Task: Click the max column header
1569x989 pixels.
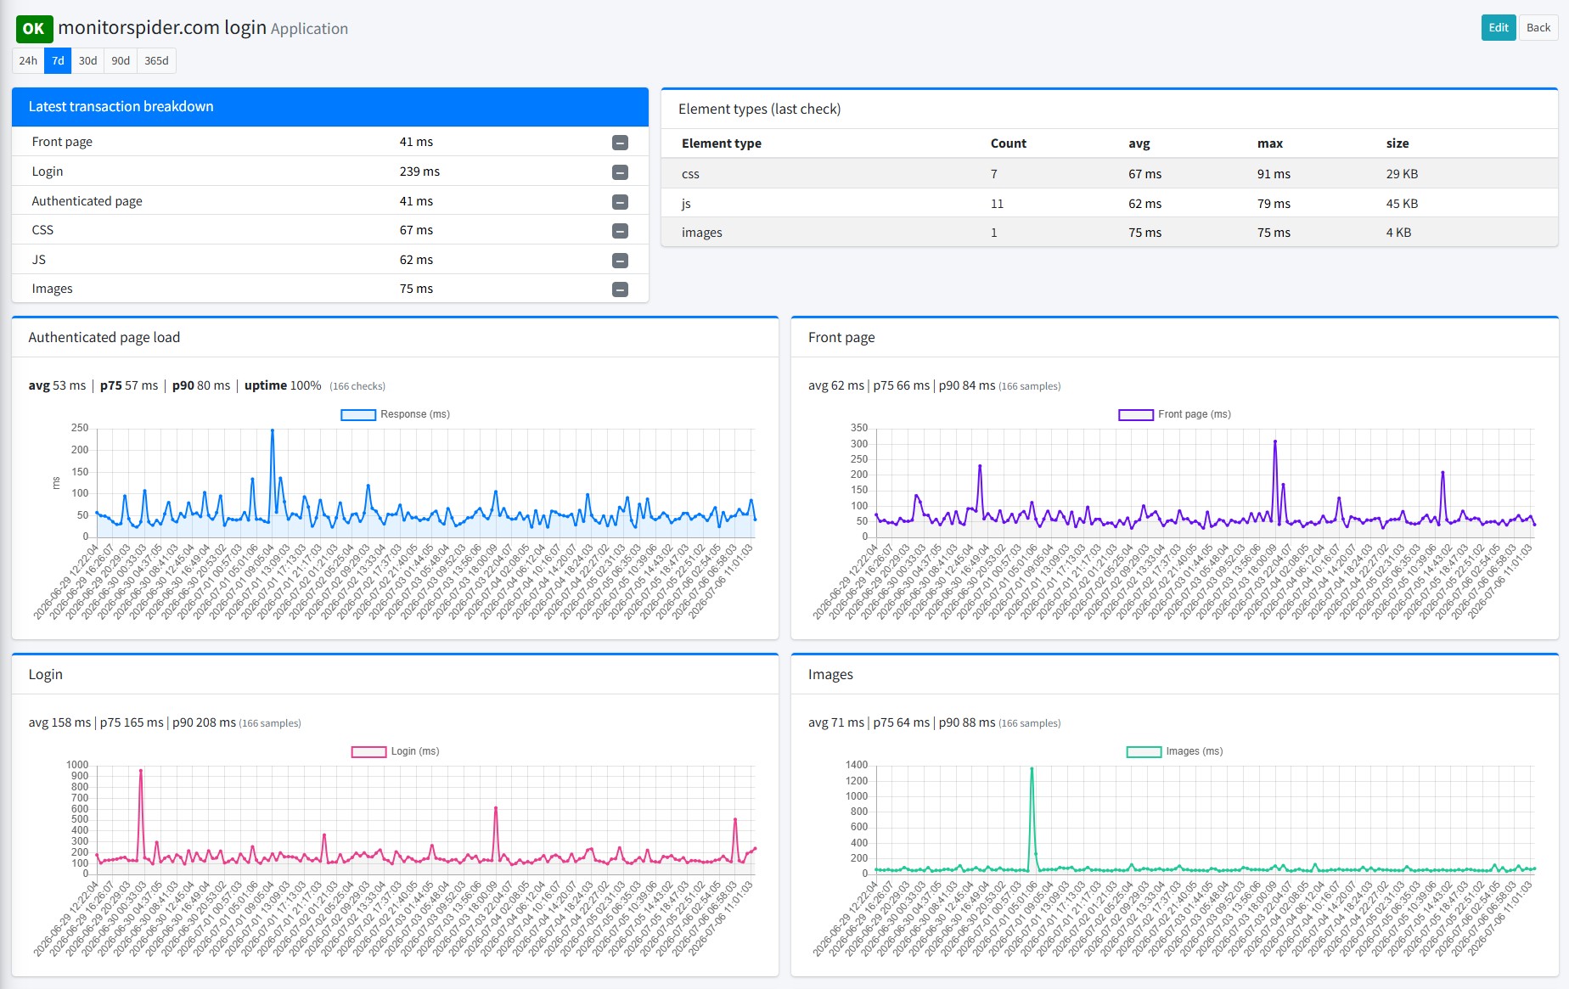Action: 1269,143
